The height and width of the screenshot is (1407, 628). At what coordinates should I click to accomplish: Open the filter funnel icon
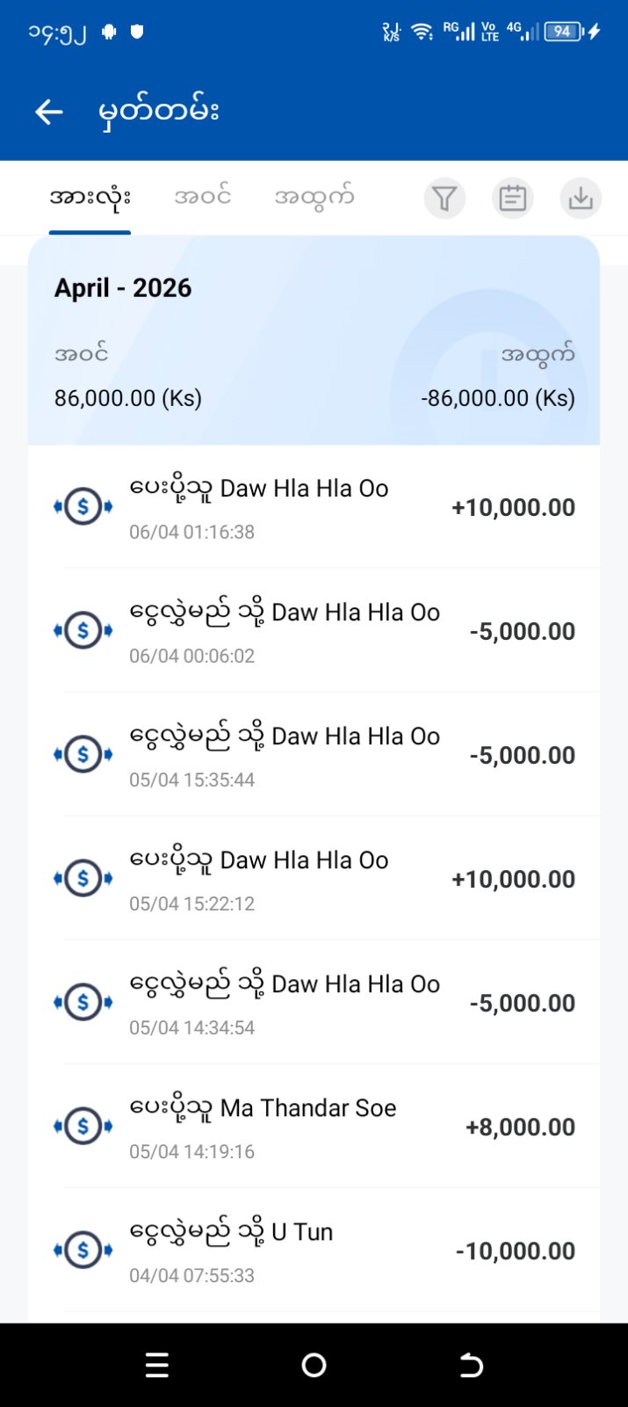pos(444,199)
